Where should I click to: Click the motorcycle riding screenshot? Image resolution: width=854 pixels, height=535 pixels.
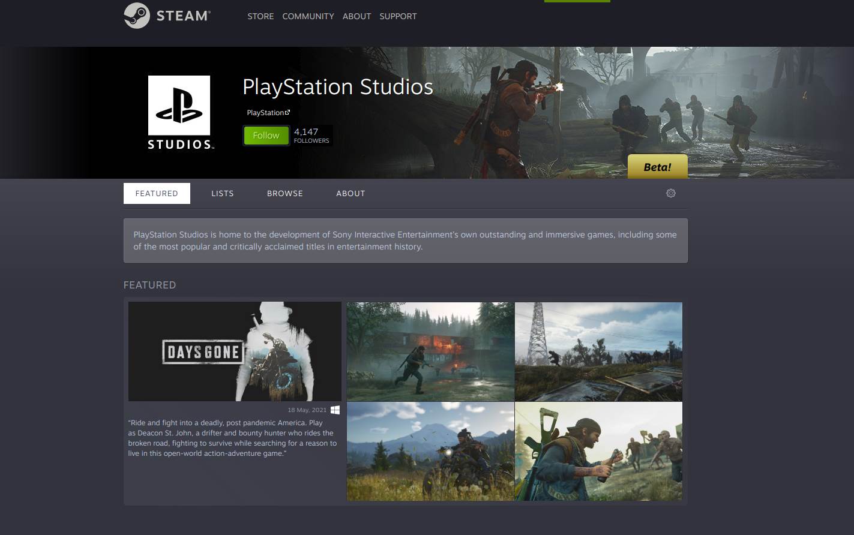click(x=430, y=451)
